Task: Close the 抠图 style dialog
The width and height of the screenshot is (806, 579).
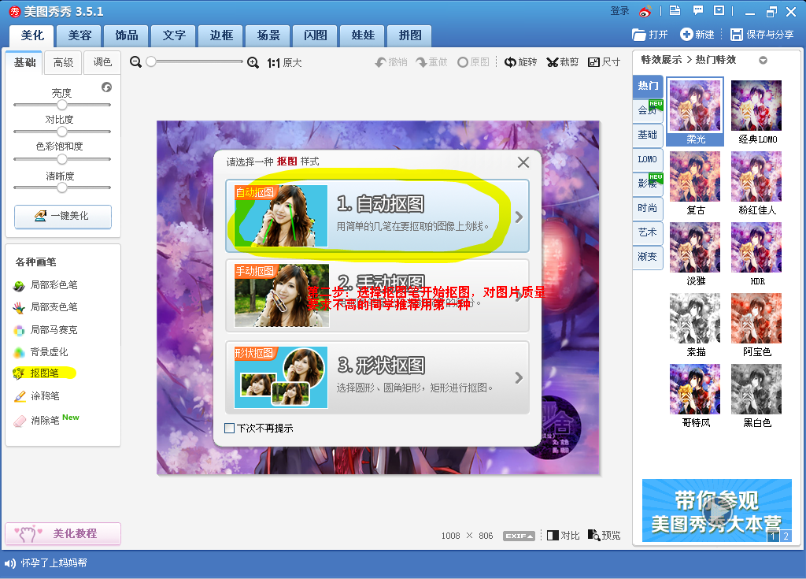Action: pos(523,162)
